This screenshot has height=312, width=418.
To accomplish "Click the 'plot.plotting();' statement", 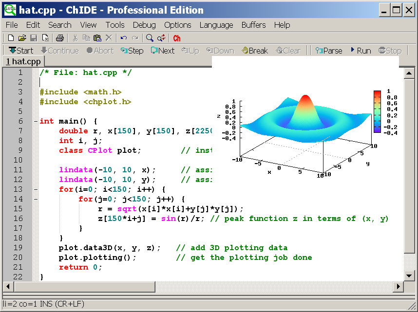I will pyautogui.click(x=97, y=257).
